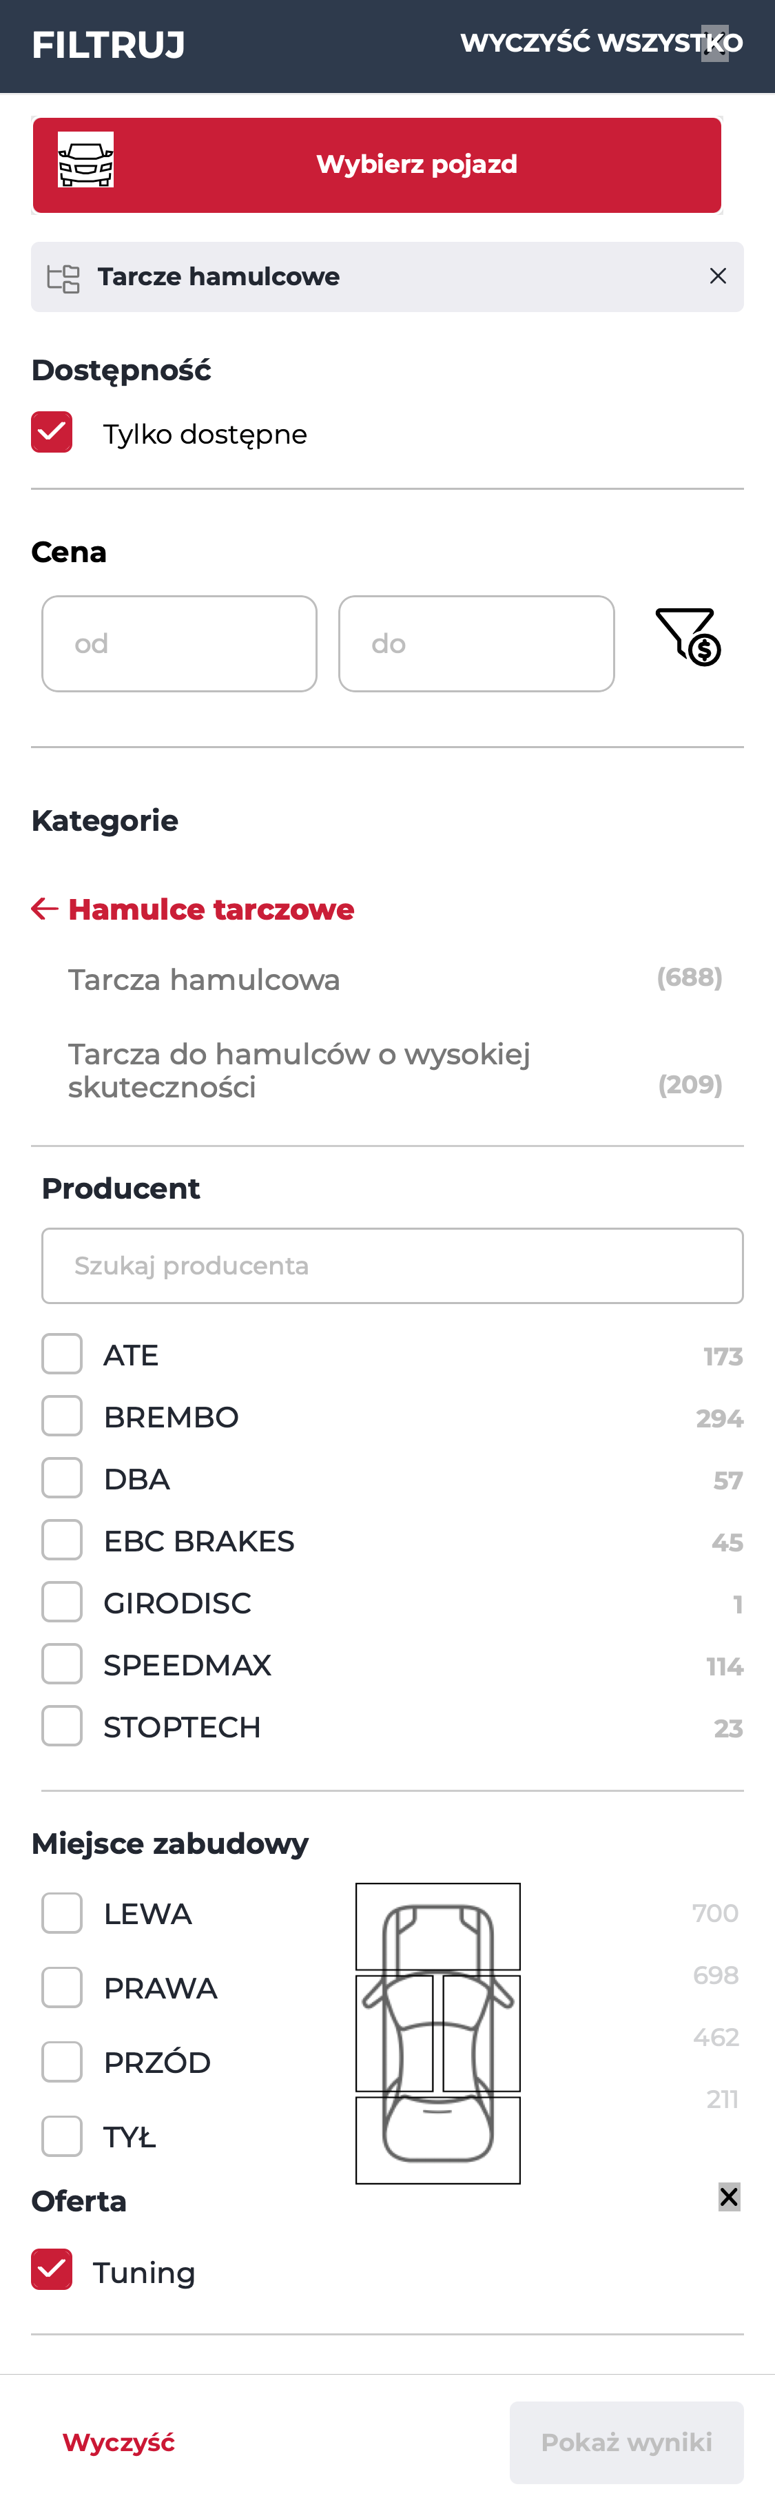Open Tarcza hamulcowa category

(x=205, y=980)
